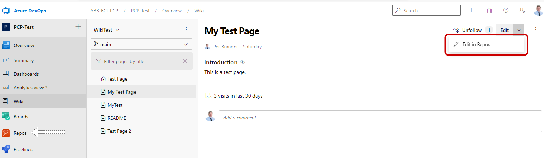Open the WikiTest more options menu

[x=186, y=30]
